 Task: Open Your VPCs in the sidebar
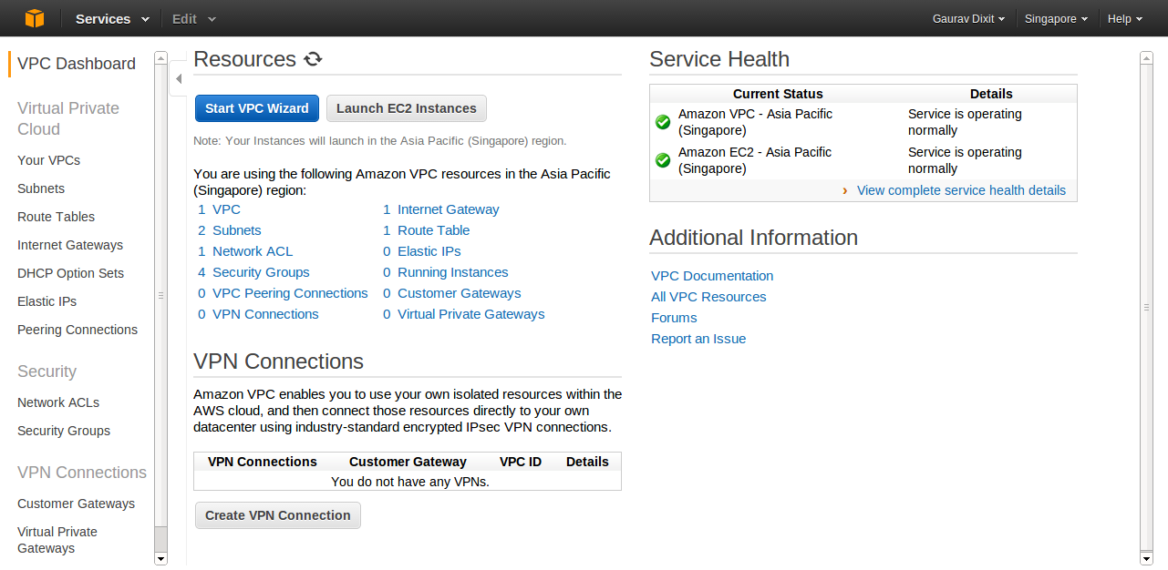coord(48,160)
